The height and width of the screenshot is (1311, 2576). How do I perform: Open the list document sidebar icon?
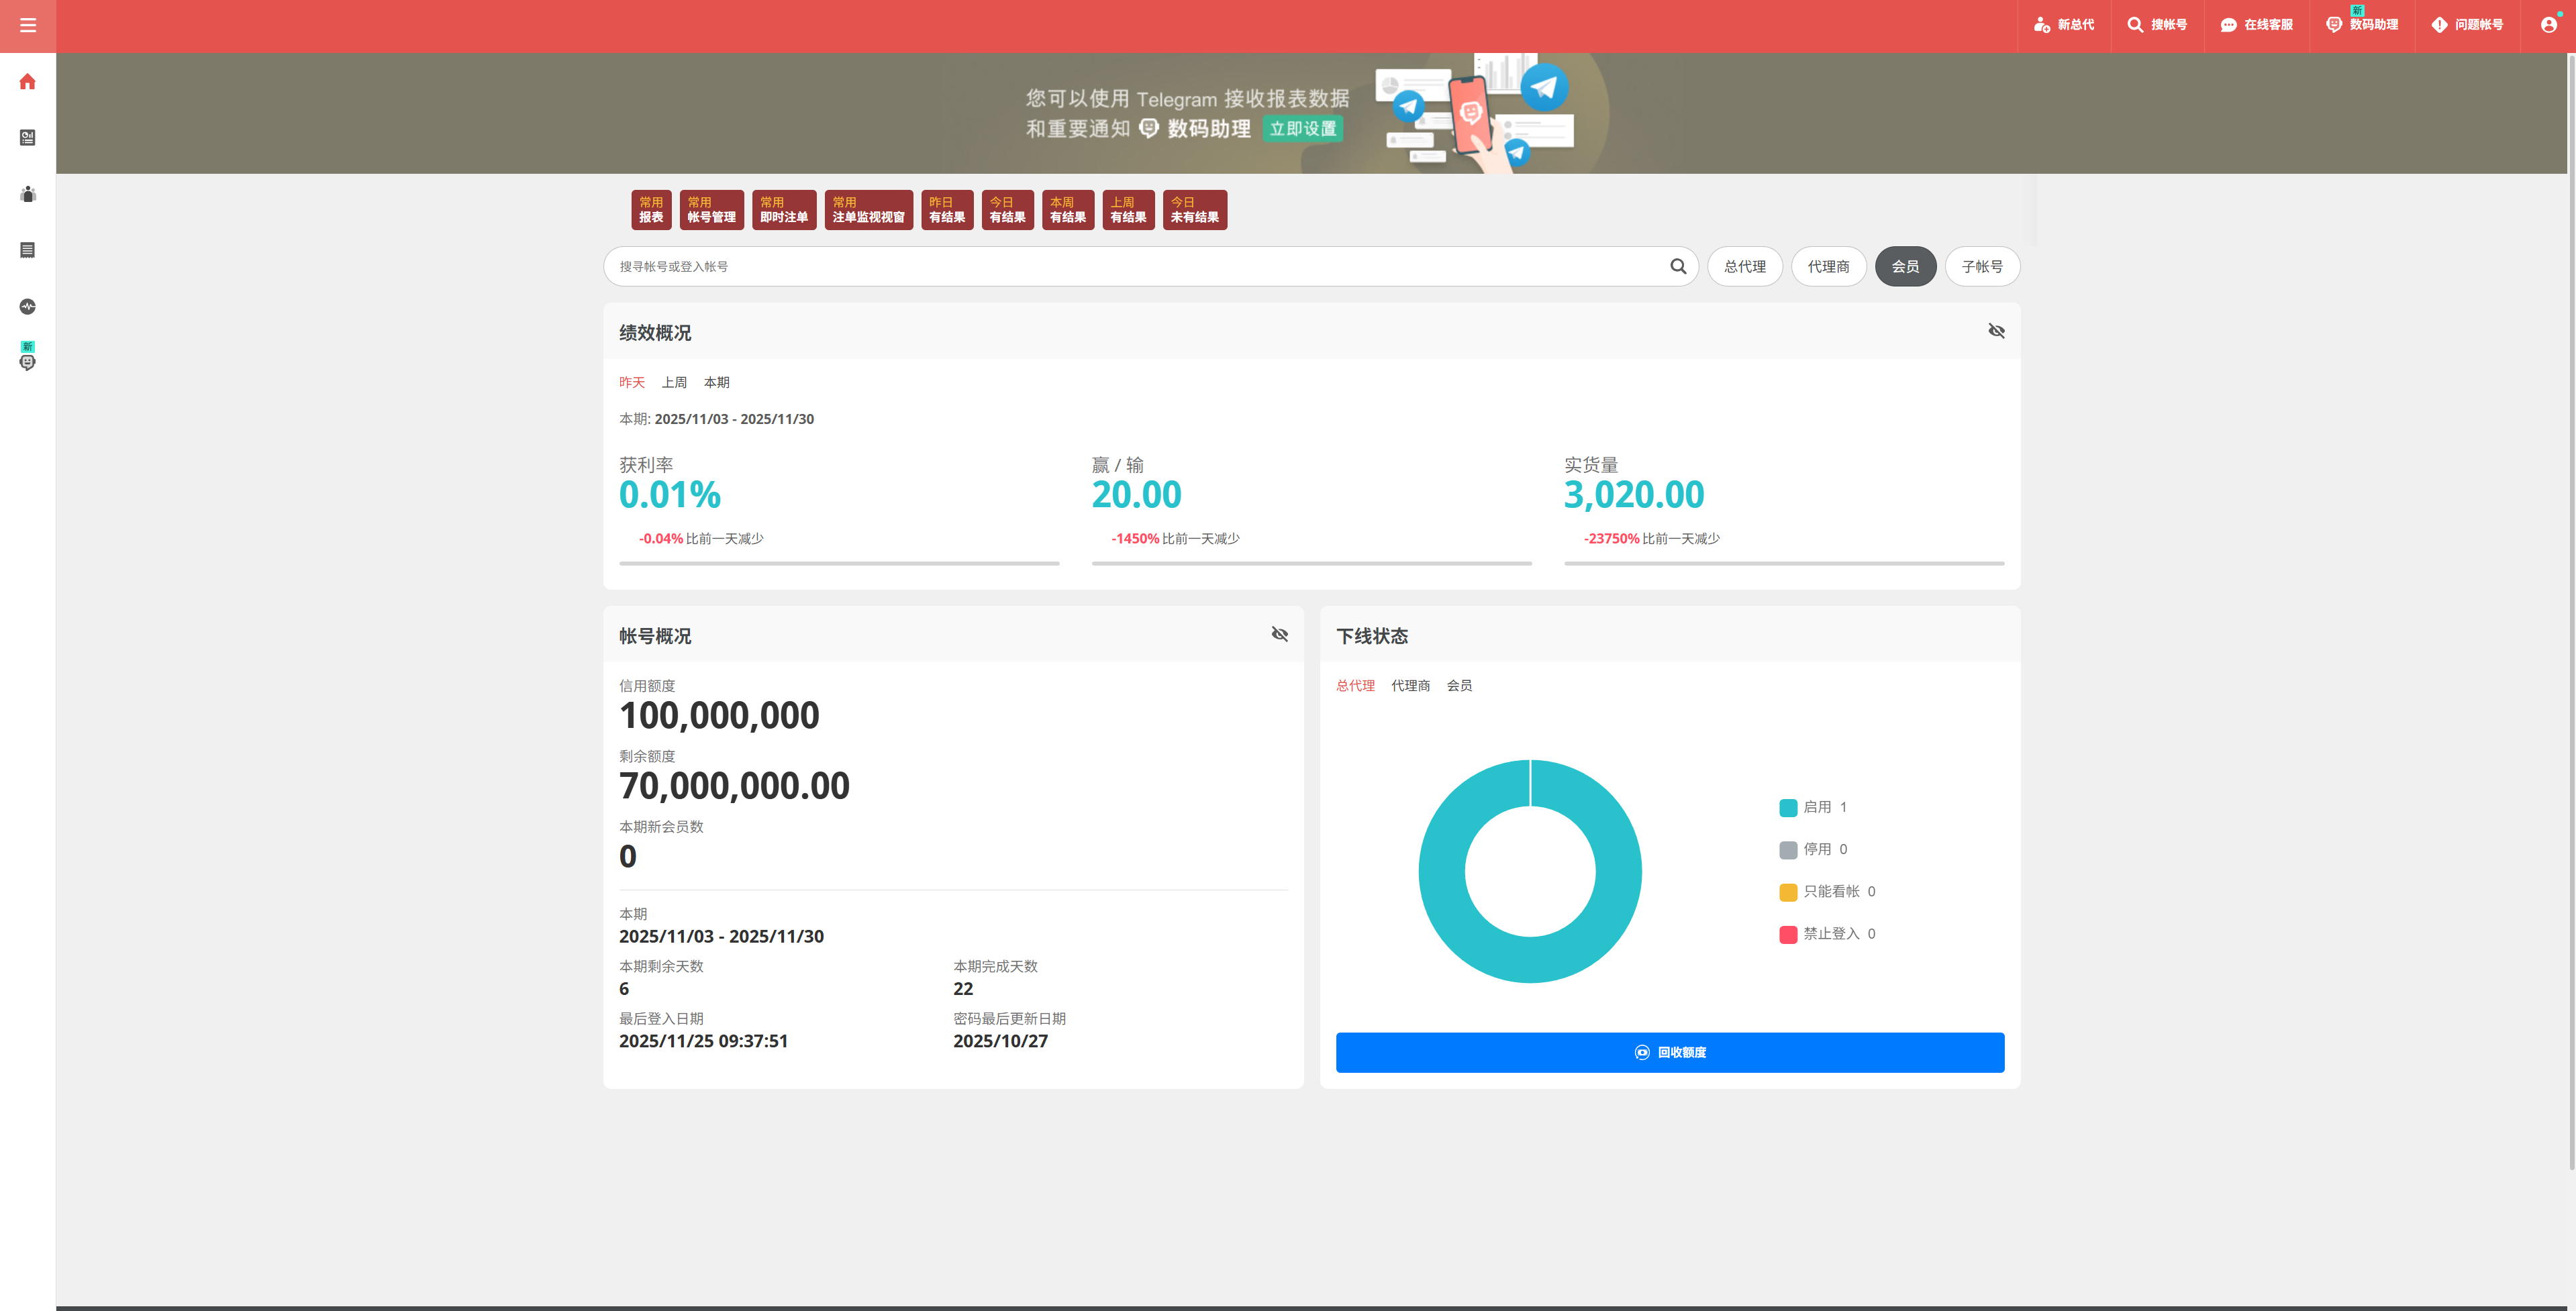pos(28,250)
